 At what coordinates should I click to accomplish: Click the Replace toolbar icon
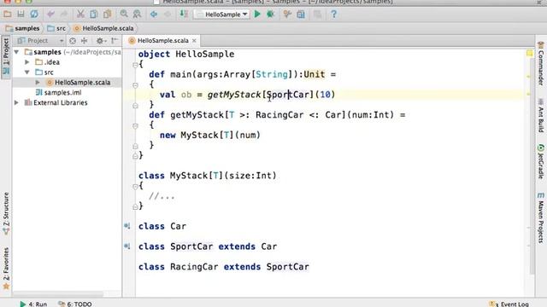coord(137,14)
